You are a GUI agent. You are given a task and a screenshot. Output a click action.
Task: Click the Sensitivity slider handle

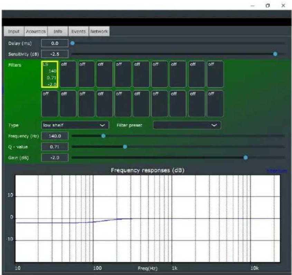(275, 54)
